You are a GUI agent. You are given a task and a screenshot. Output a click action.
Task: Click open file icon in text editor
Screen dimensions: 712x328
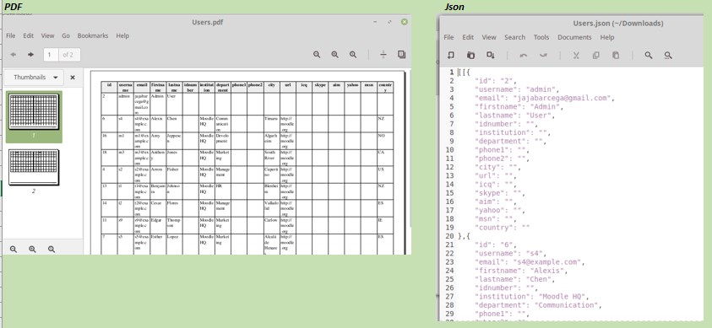(471, 56)
